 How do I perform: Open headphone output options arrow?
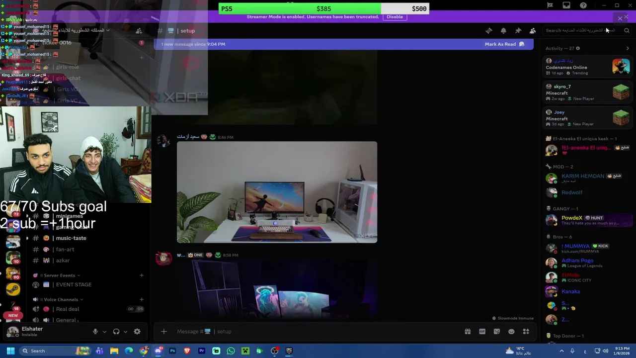pyautogui.click(x=125, y=332)
